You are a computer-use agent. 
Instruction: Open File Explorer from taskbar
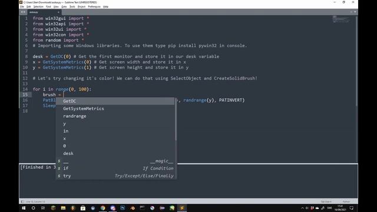pos(63,208)
